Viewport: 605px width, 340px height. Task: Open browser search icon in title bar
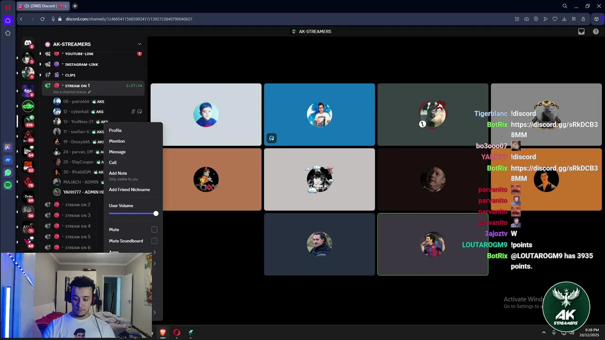(565, 6)
